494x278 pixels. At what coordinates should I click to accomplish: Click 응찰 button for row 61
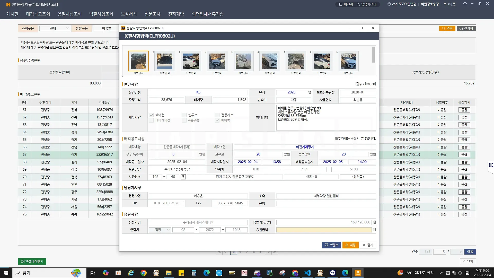(x=464, y=110)
